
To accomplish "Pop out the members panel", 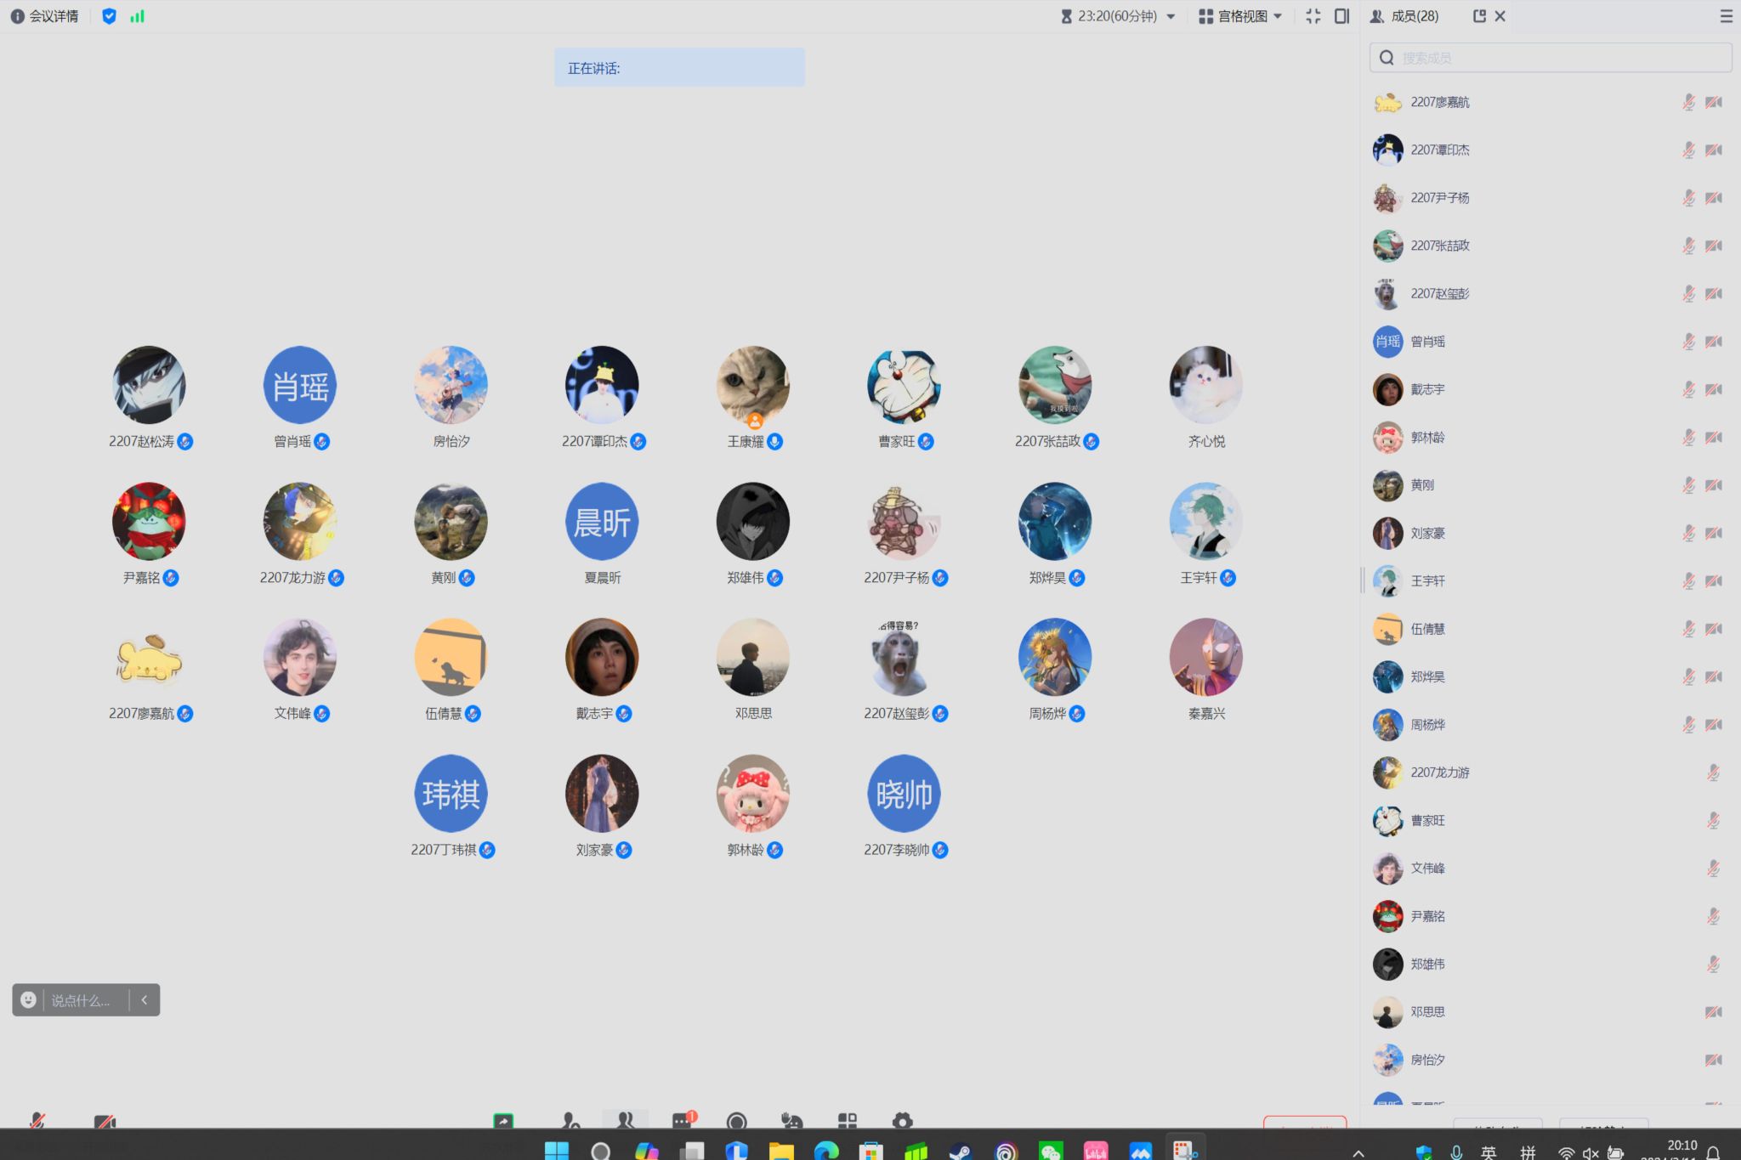I will 1479,16.
